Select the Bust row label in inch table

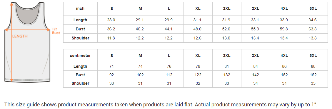coord(80,29)
